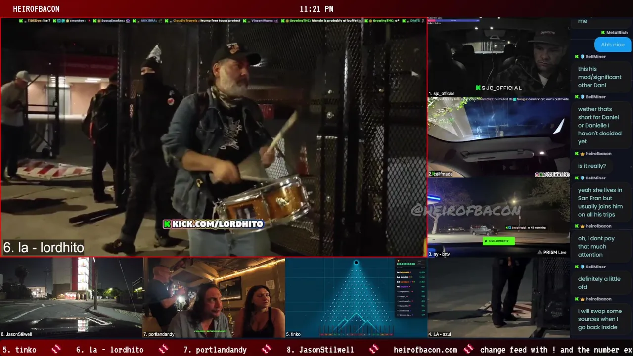The image size is (633, 356).
Task: Click heirofbacon's name above "is it really?"
Action: coord(598,154)
